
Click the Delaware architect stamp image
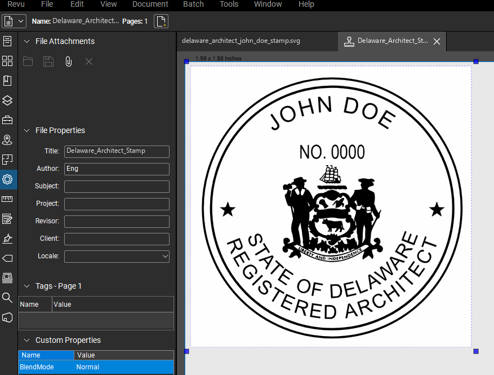(332, 208)
